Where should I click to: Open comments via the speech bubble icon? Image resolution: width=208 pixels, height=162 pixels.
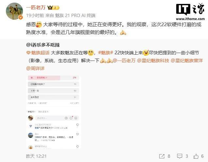180,156
